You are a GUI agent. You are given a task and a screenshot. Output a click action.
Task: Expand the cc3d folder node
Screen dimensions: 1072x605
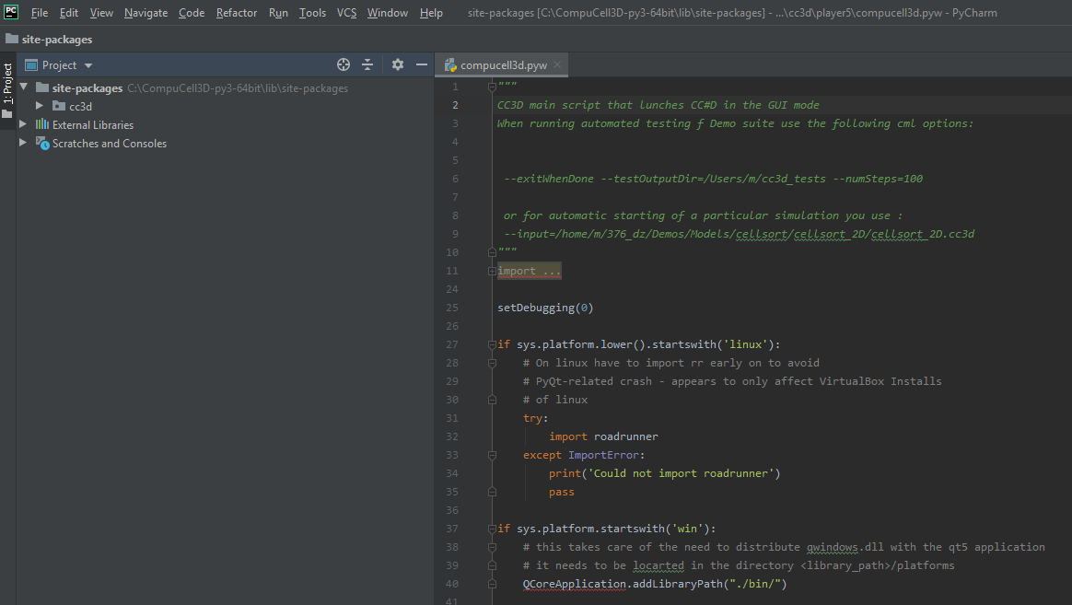pos(40,106)
